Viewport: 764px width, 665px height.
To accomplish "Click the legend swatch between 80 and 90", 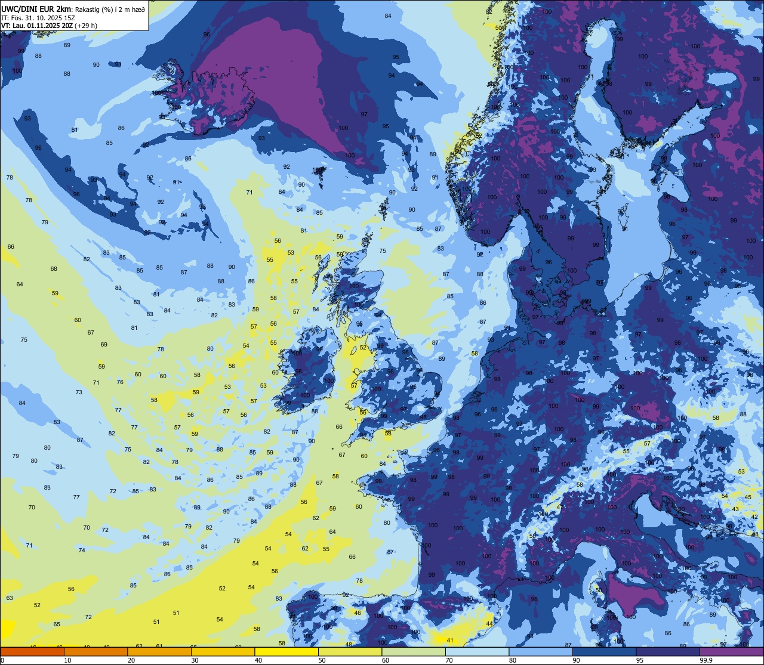I will (541, 652).
